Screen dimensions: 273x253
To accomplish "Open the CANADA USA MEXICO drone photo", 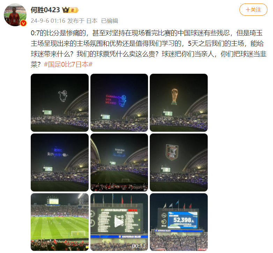I will click(119, 103).
